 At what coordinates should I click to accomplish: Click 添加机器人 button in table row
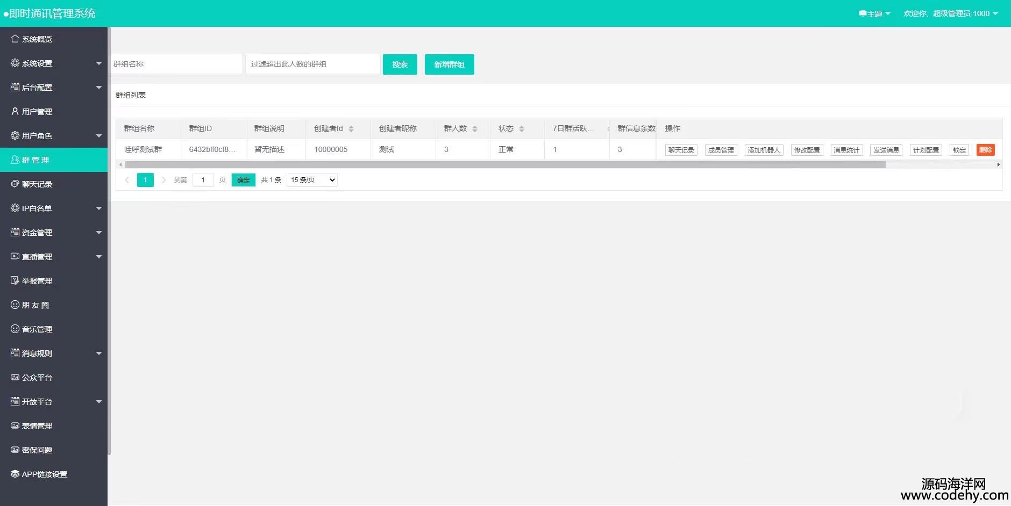click(x=764, y=150)
